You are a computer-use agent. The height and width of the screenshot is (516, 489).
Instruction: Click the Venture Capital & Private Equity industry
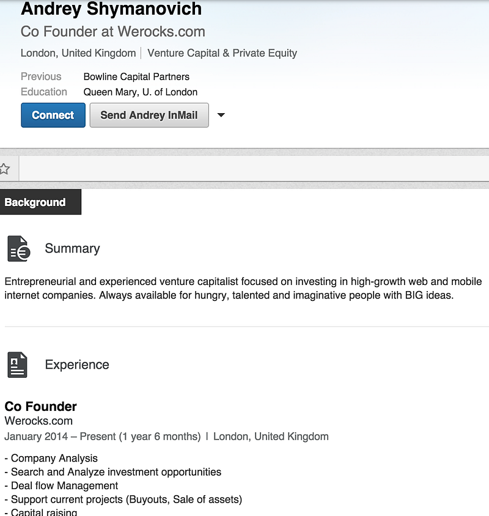pos(222,53)
